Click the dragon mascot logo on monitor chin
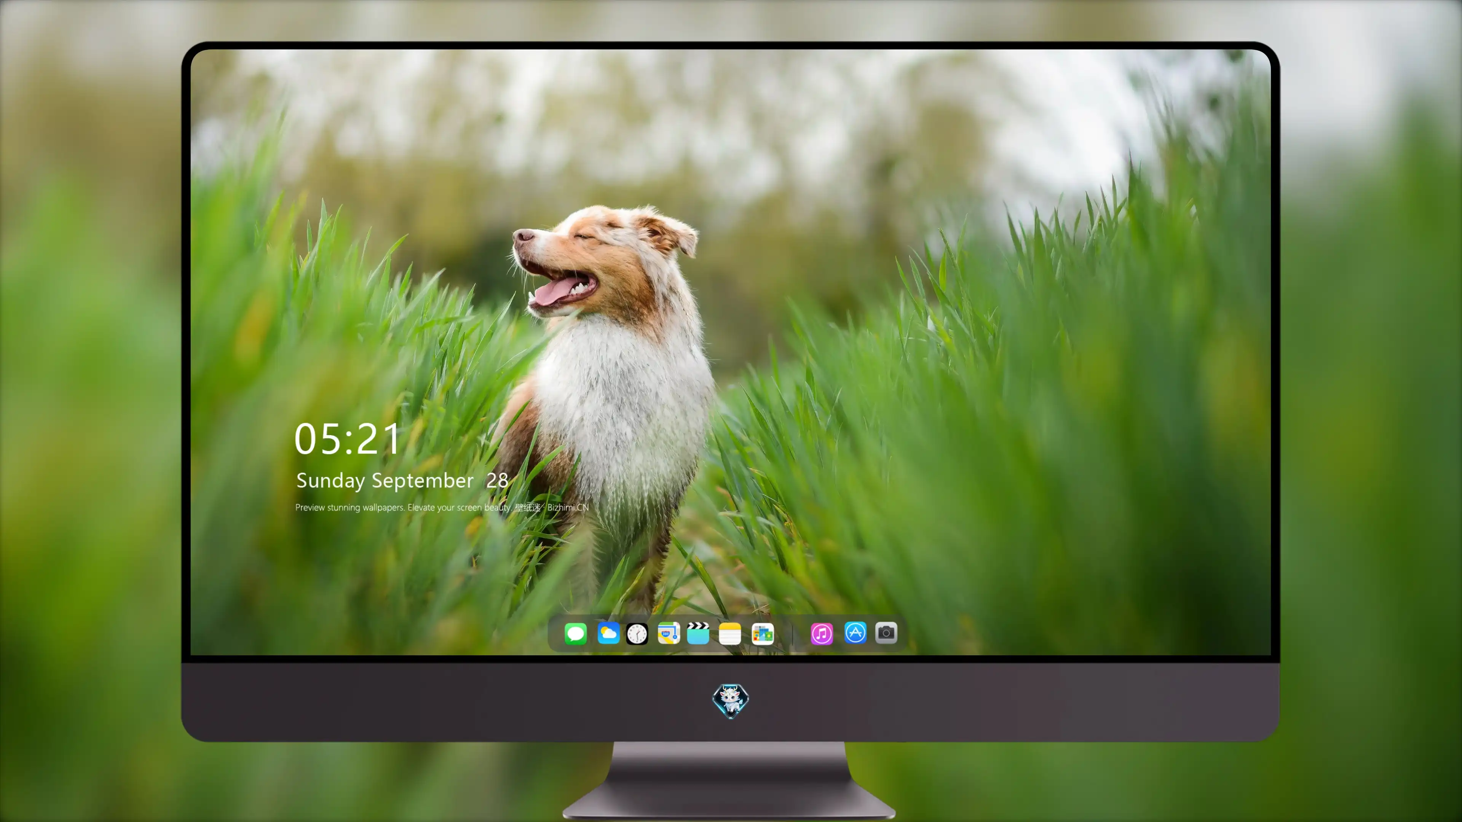The height and width of the screenshot is (822, 1462). (731, 701)
